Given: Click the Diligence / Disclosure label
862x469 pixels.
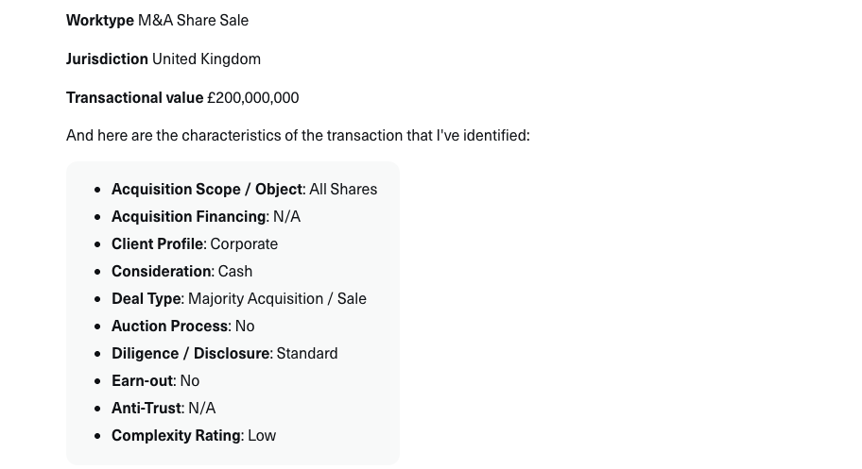Looking at the screenshot, I should click(191, 353).
